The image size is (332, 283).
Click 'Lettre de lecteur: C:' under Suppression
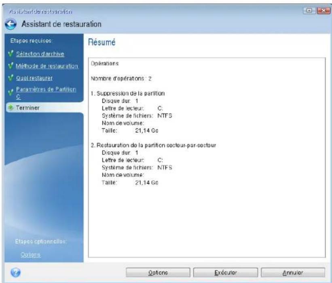(x=132, y=108)
